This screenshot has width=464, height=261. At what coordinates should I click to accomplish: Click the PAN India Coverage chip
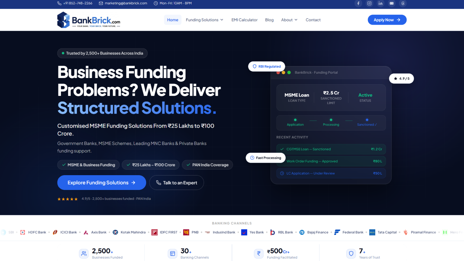[x=207, y=165]
